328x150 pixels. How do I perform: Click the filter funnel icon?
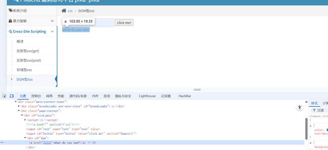(x=314, y=110)
